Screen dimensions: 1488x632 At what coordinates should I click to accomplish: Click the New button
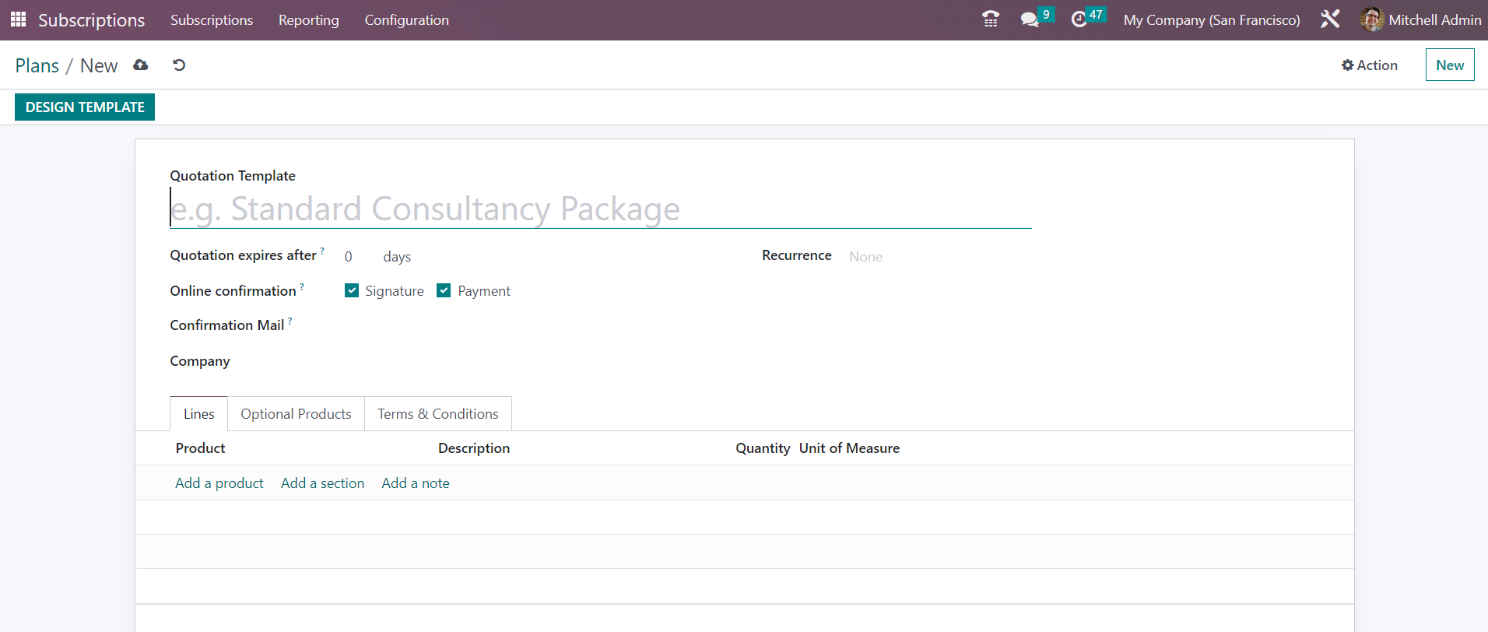pyautogui.click(x=1450, y=65)
